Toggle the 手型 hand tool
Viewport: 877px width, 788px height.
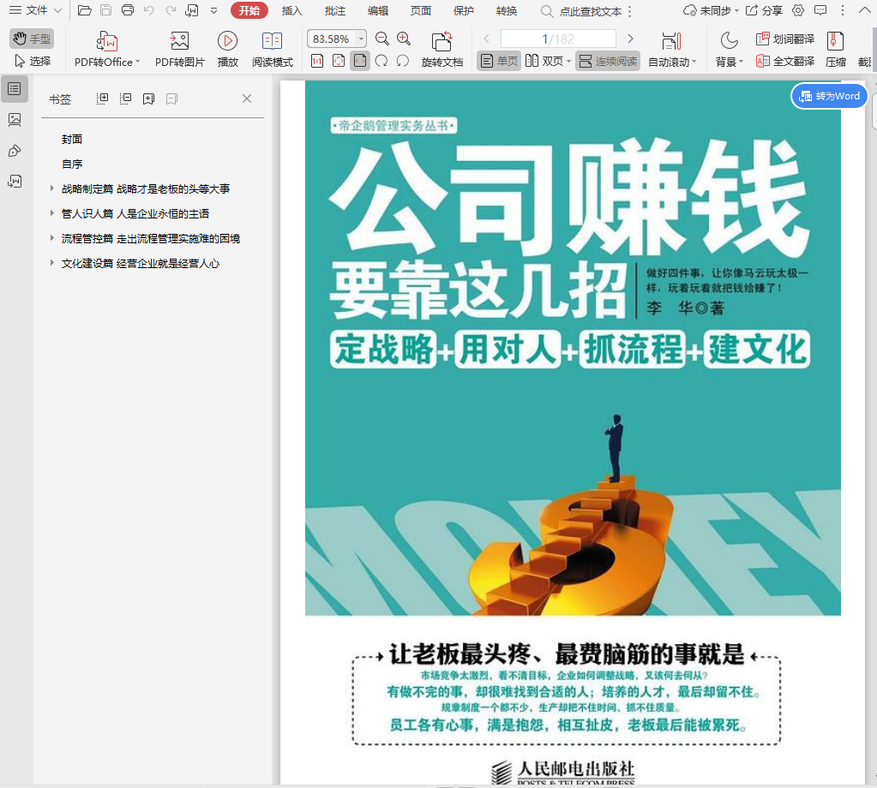[x=32, y=39]
